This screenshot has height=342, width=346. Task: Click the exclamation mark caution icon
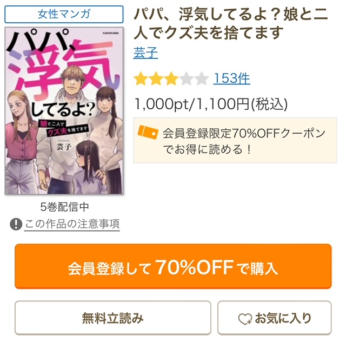pyautogui.click(x=16, y=224)
